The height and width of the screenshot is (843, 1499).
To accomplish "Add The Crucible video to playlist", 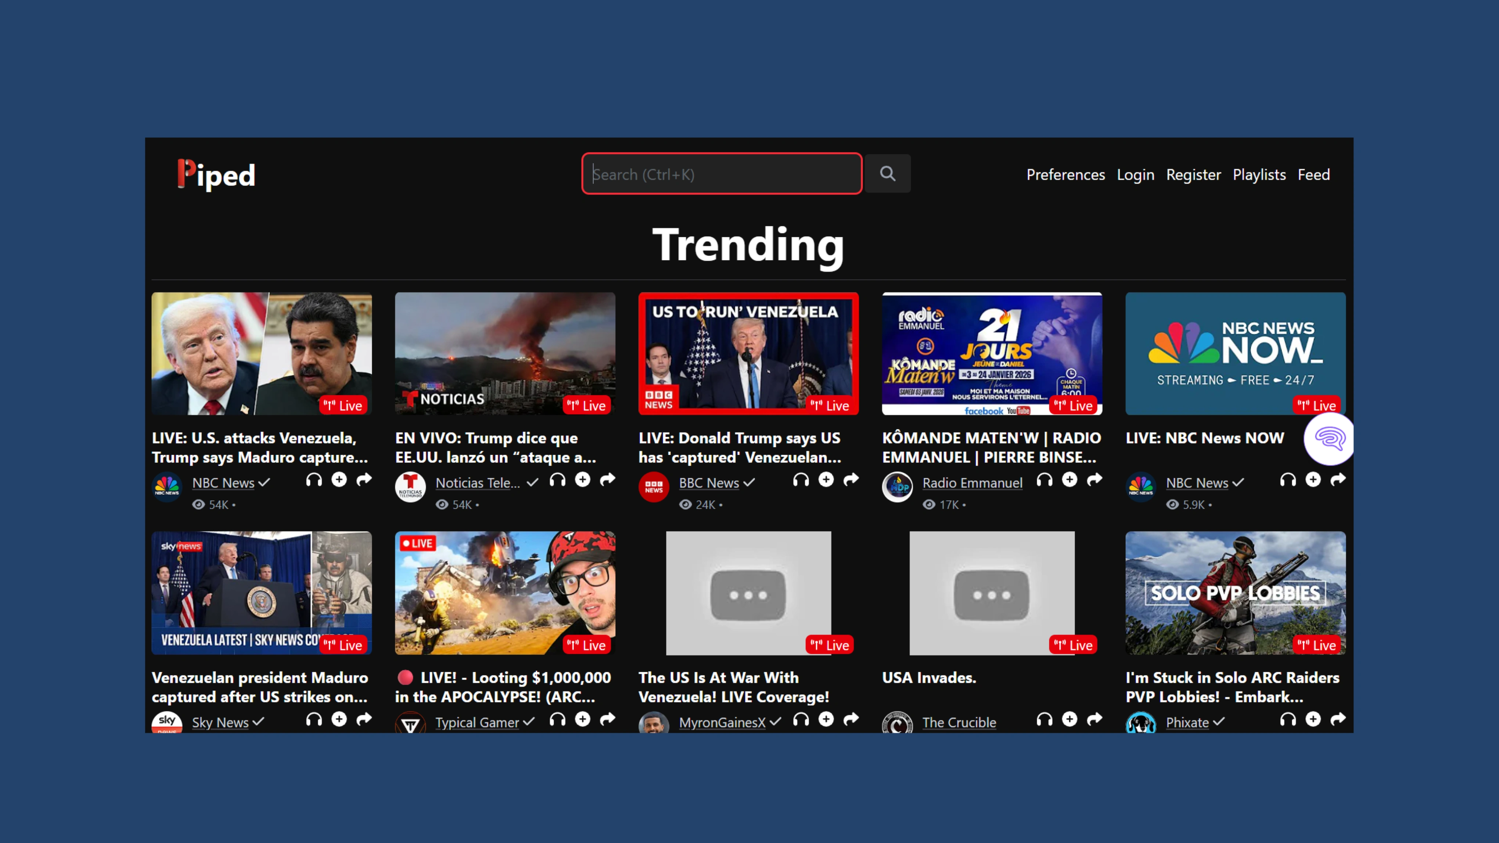I will [x=1070, y=719].
